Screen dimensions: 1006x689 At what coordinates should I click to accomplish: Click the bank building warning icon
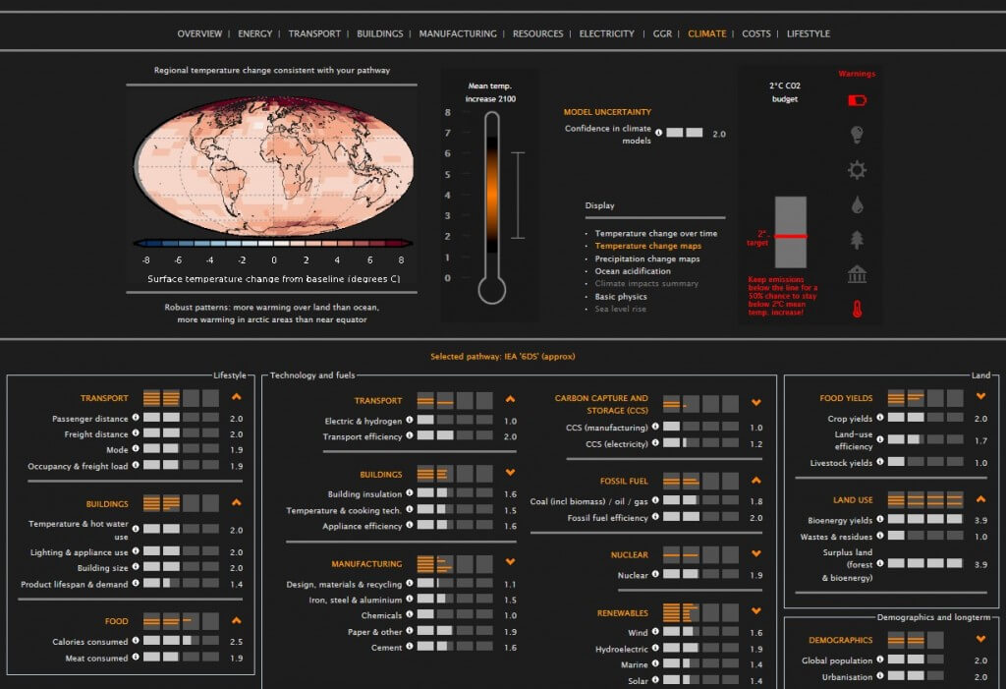857,274
